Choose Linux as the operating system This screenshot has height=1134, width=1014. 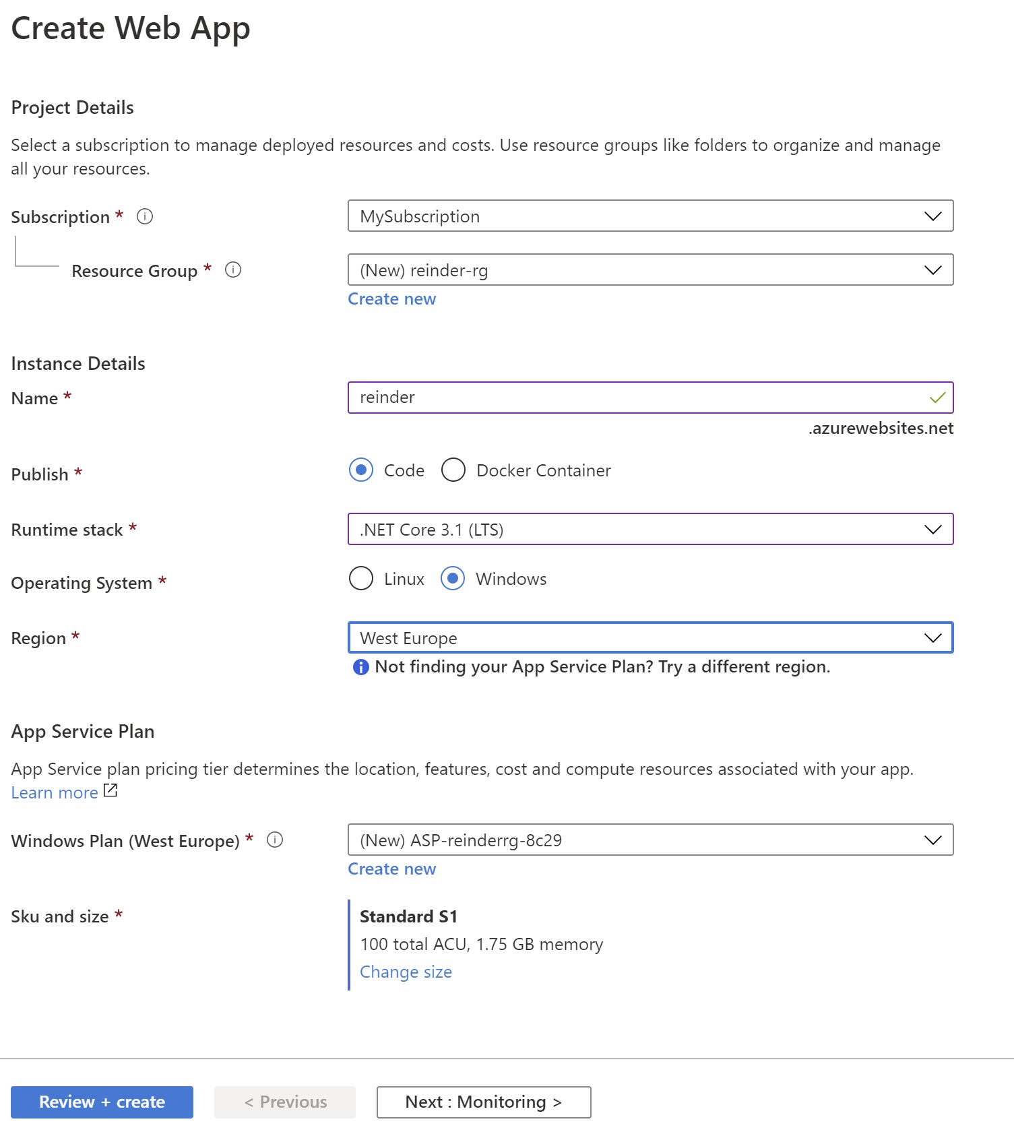tap(361, 579)
